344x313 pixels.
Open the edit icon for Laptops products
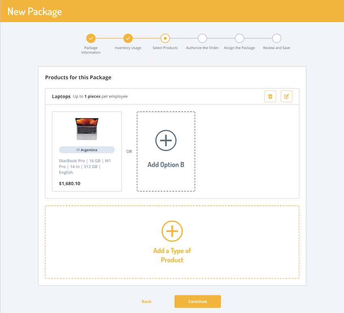[x=286, y=96]
